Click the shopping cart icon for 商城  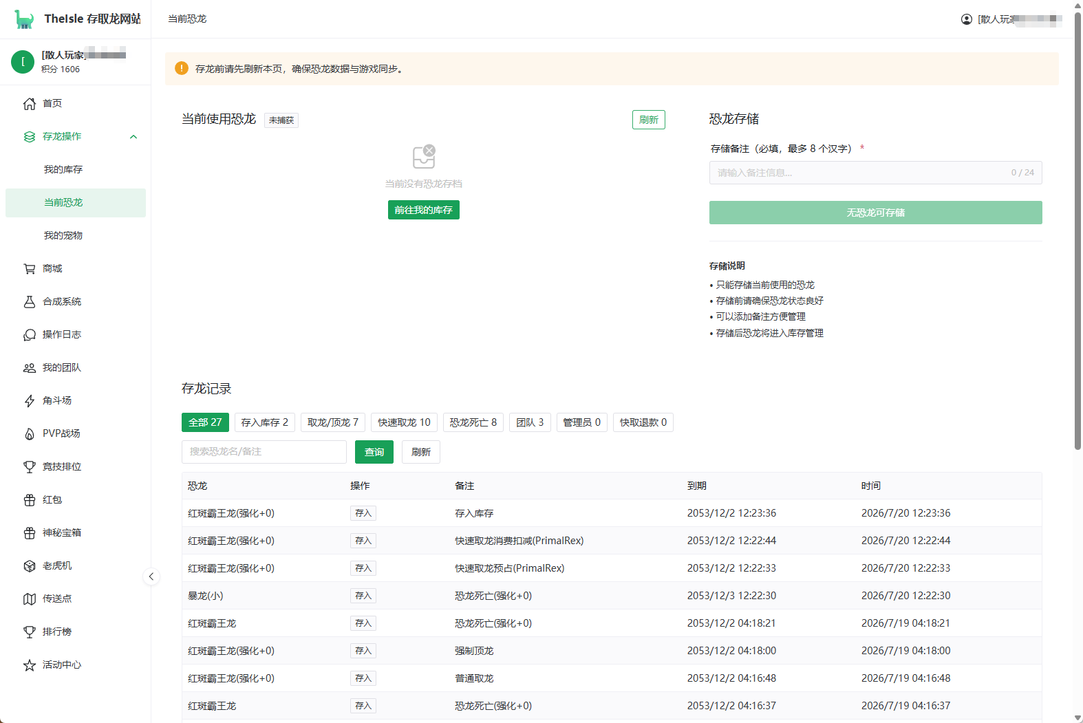click(30, 269)
